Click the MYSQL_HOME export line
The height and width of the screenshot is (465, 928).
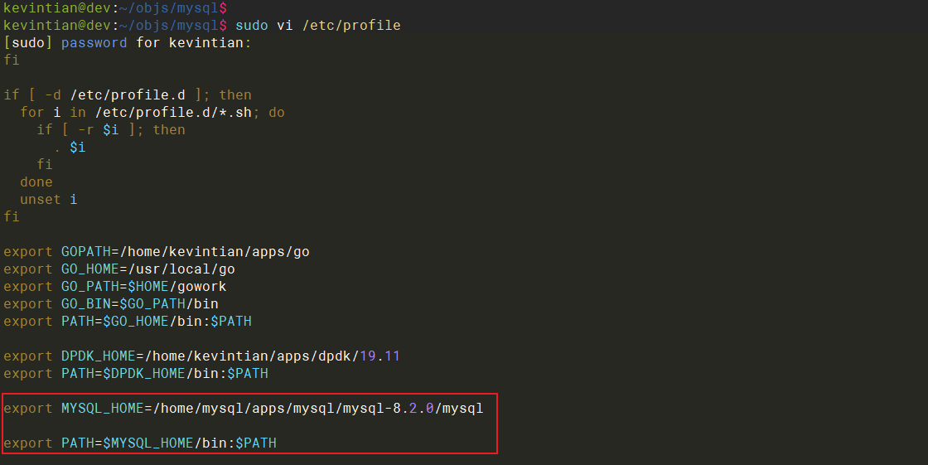244,409
